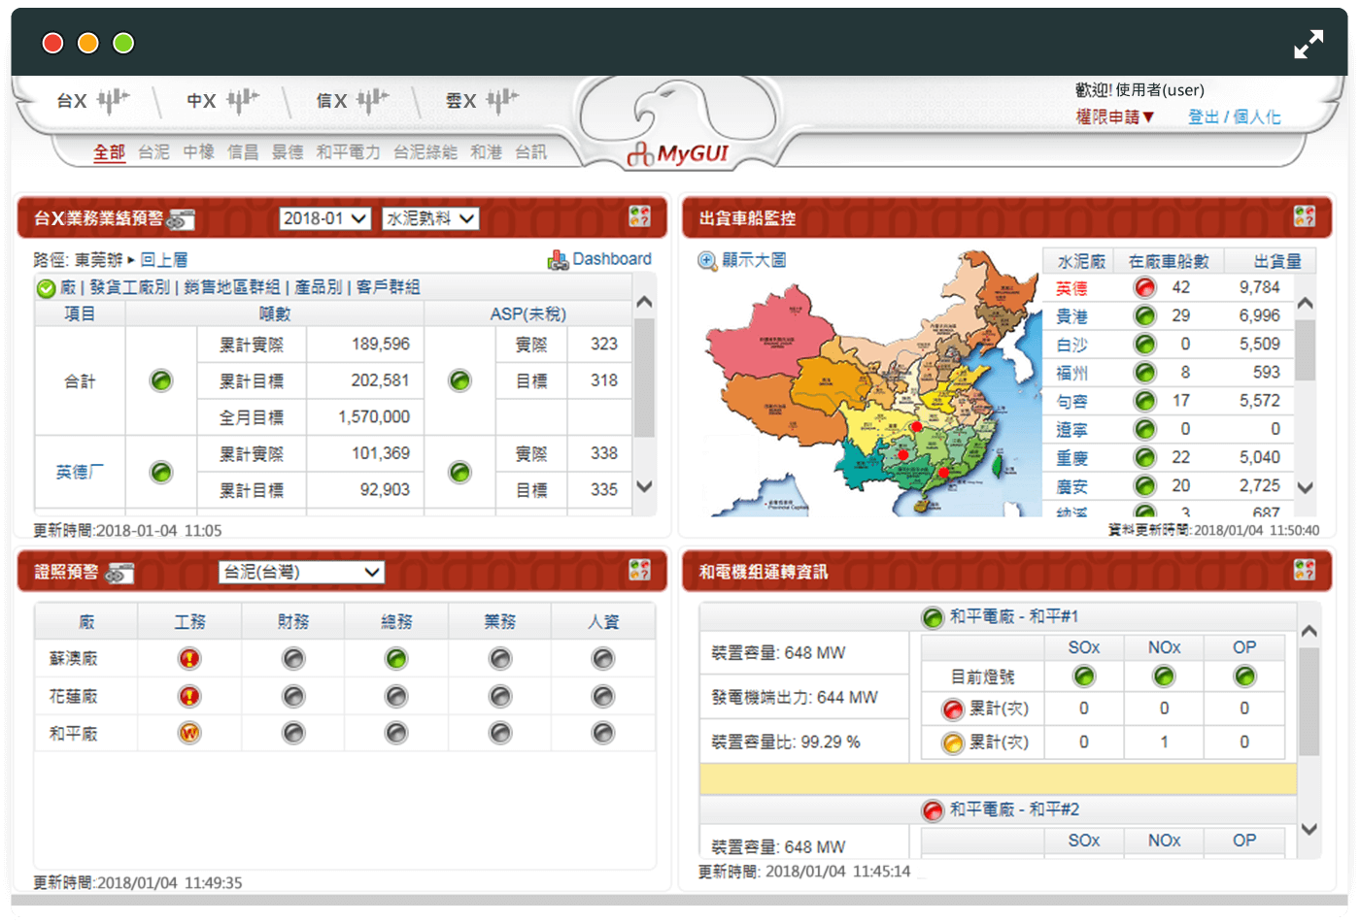The image size is (1360, 924).
Task: Open the Dashboard link
Action: [612, 259]
